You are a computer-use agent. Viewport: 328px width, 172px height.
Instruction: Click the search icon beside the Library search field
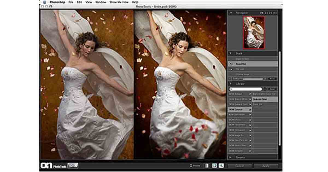[265, 89]
